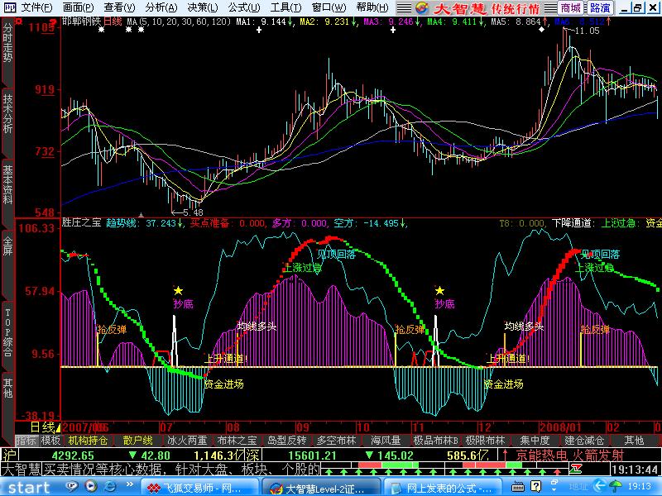Viewport: 662px width, 496px height.
Task: Click the Windows start button
Action: (30, 488)
